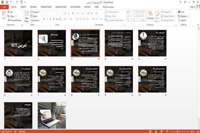Click the Reset slide button
The width and height of the screenshot is (200, 133).
(x=34, y=16)
